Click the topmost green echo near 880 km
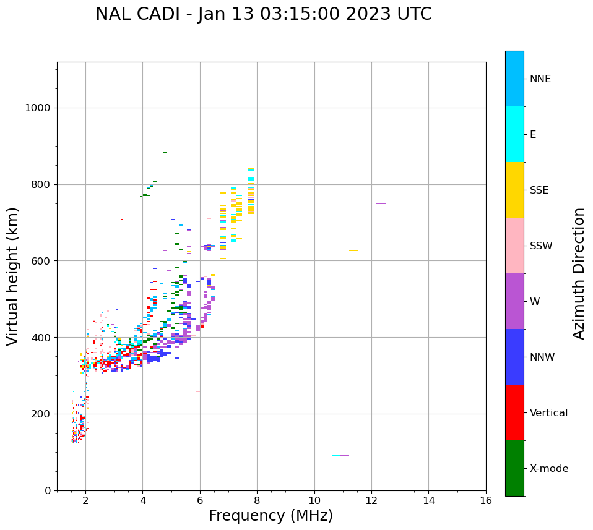This screenshot has width=593, height=530. [x=165, y=153]
